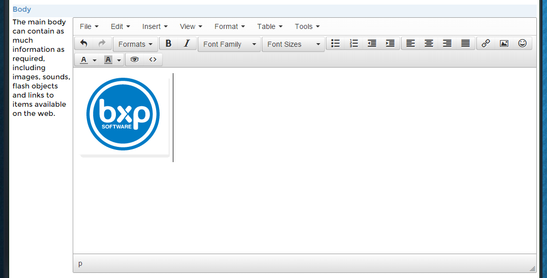Open the Format menu

click(x=230, y=26)
